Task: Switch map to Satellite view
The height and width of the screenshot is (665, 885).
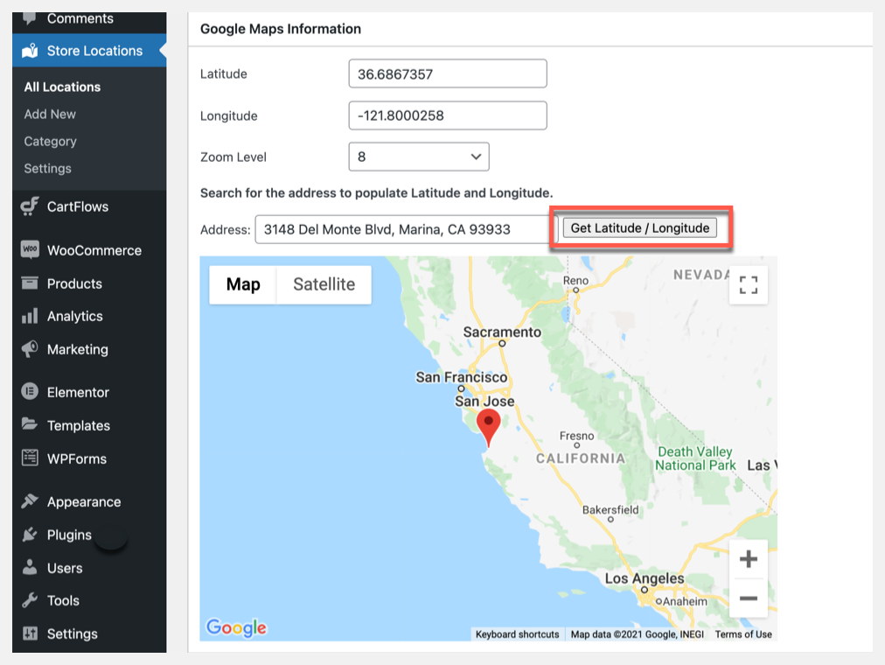Action: point(324,284)
